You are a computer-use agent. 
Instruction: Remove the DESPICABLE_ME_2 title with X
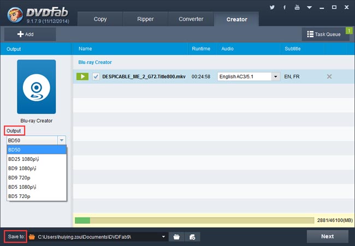[x=329, y=76]
